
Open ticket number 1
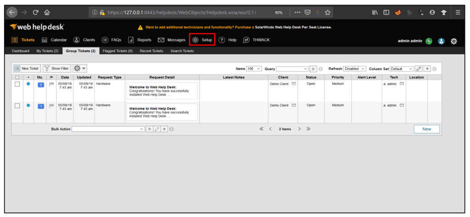[41, 106]
